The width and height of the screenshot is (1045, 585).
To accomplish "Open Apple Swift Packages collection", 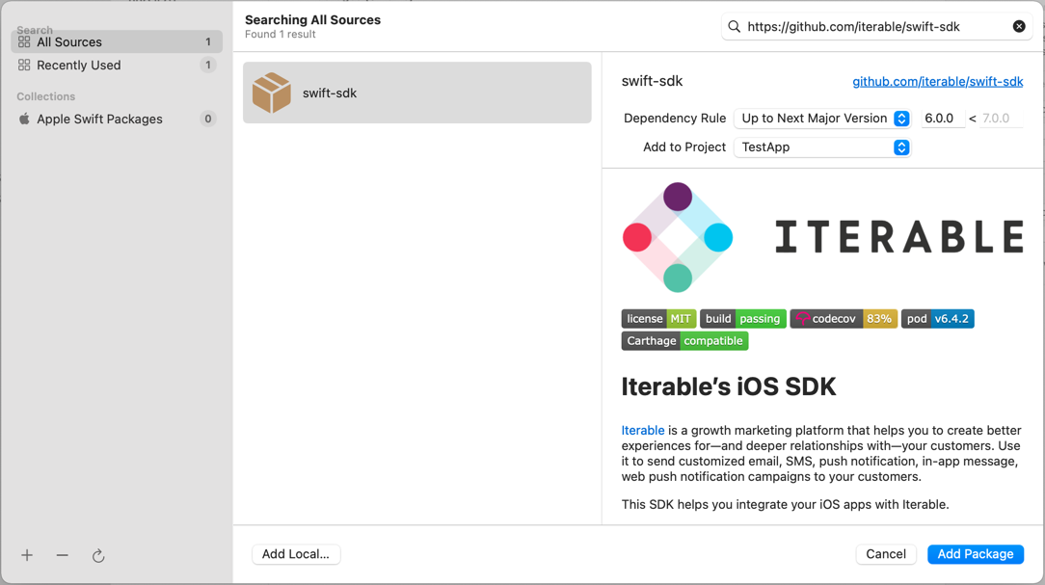I will pos(117,119).
